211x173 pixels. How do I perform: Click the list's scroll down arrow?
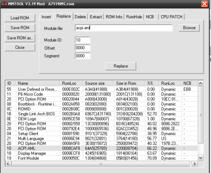coord(201,158)
